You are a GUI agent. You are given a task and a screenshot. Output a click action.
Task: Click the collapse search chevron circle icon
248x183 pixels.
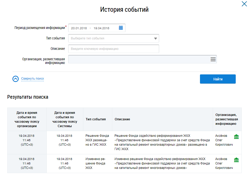[x=16, y=79]
